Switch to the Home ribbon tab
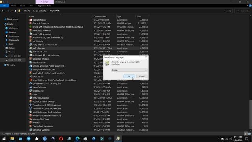The width and height of the screenshot is (252, 142). tap(14, 6)
